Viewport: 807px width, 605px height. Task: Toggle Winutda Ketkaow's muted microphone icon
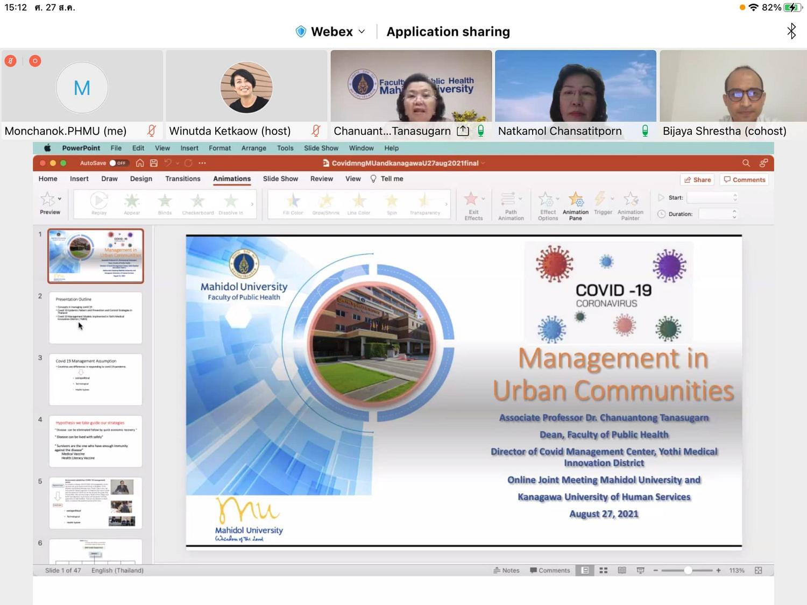316,131
